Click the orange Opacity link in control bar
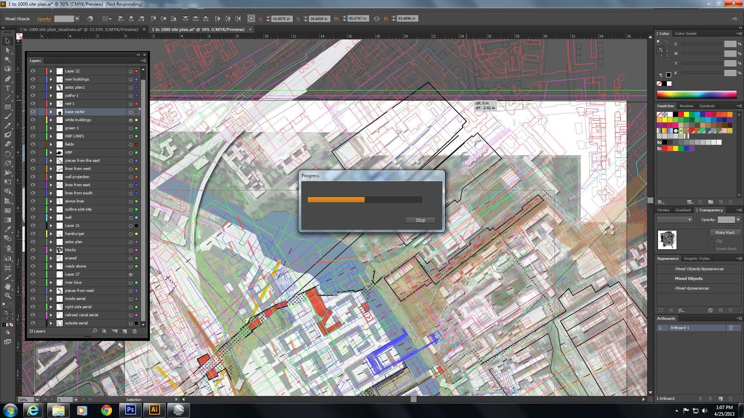Viewport: 744px width, 418px height. click(44, 19)
